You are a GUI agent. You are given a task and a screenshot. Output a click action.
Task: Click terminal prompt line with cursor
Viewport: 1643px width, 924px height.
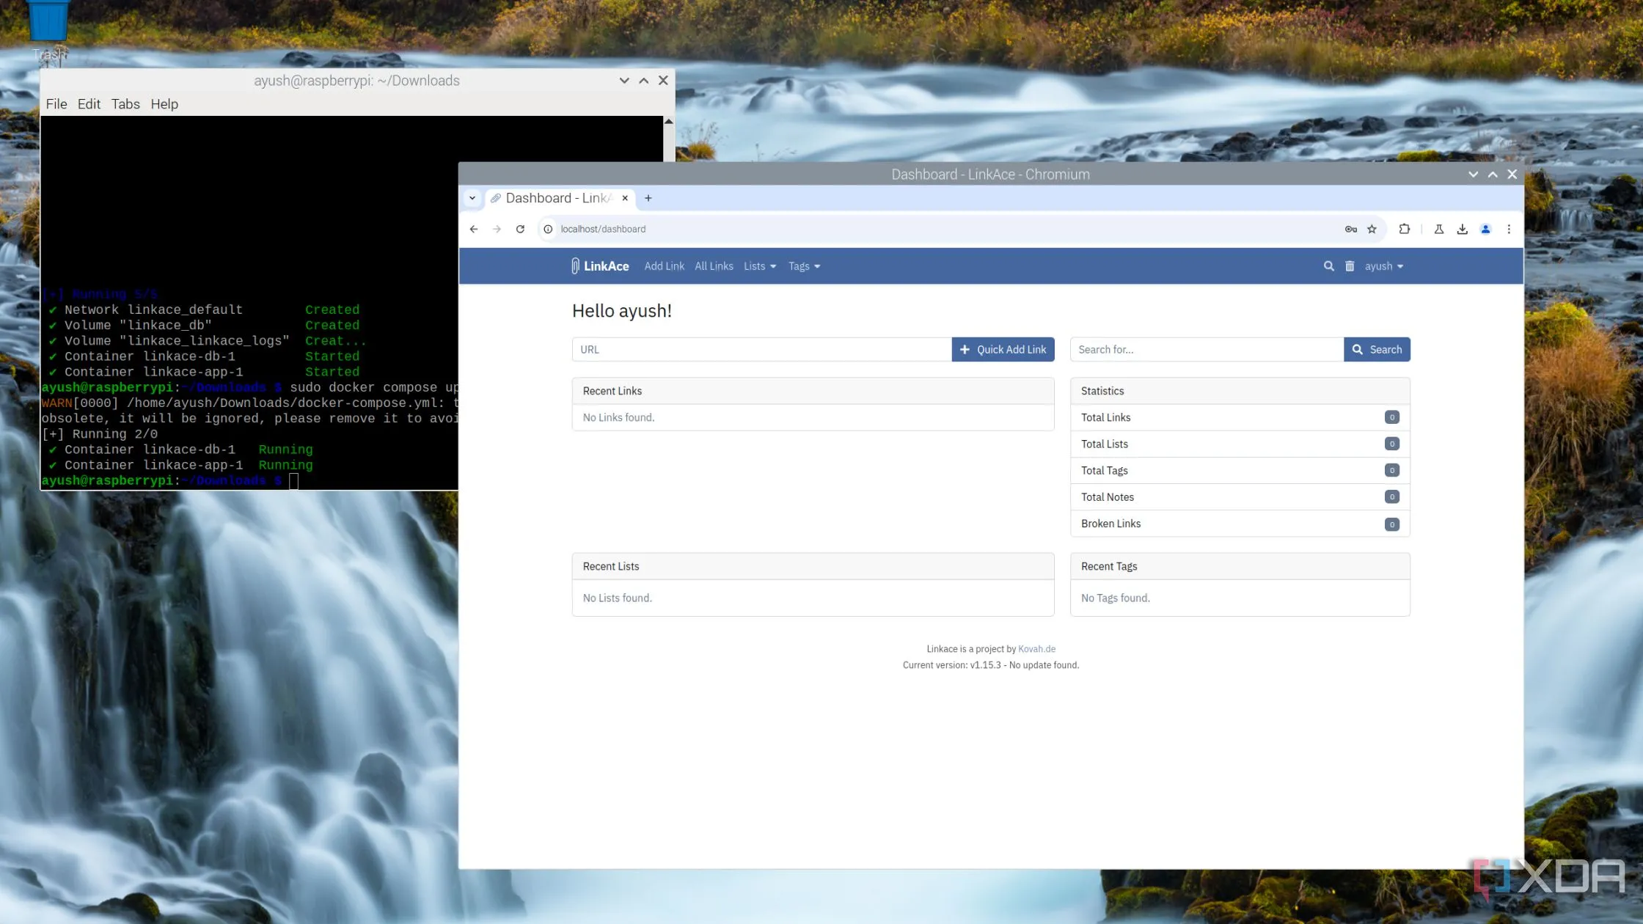[x=170, y=481]
